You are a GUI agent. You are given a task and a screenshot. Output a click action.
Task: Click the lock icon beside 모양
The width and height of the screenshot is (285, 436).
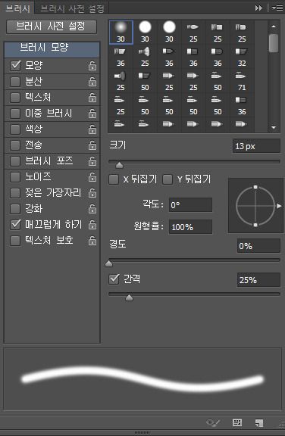point(92,66)
